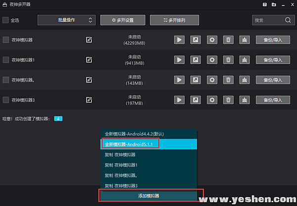The width and height of the screenshot is (297, 206).
Task: Clean disk for 夜神模拟器3 with broom icon
Action: [x=245, y=100]
